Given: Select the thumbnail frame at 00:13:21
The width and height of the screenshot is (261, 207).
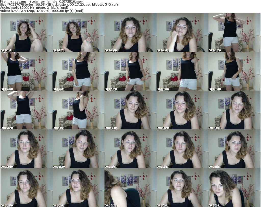Looking at the screenshot, I should (234, 149).
